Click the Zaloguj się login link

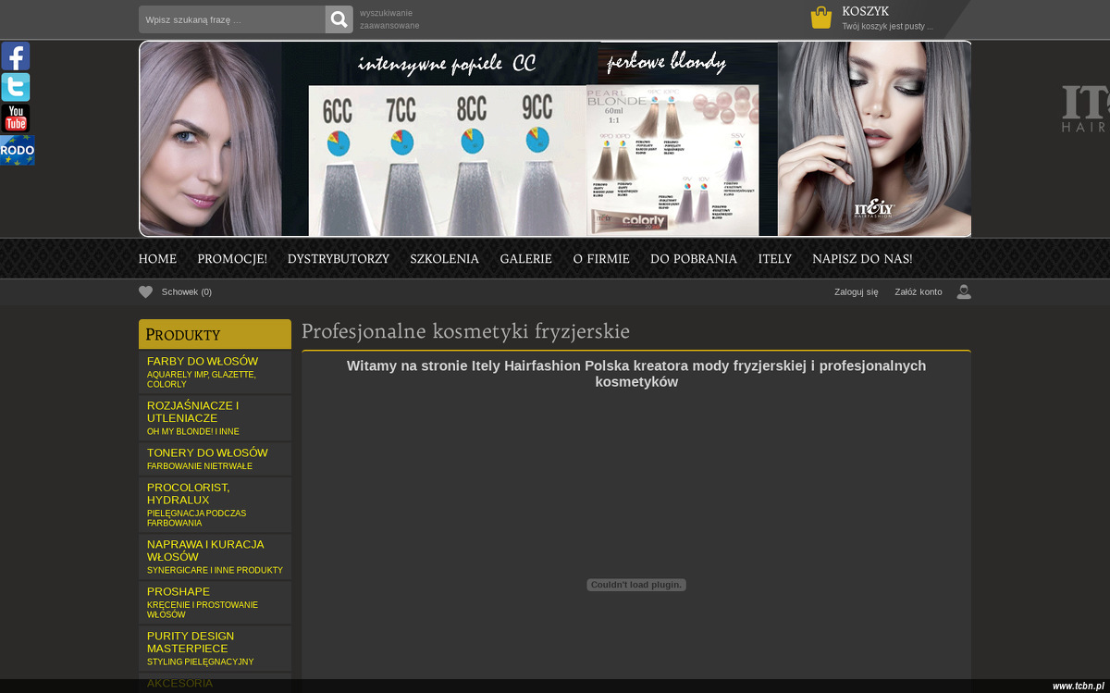click(x=857, y=292)
